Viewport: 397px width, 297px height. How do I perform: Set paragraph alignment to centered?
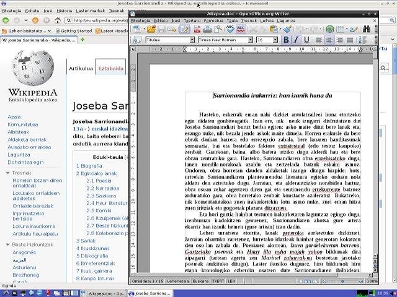tap(329, 40)
